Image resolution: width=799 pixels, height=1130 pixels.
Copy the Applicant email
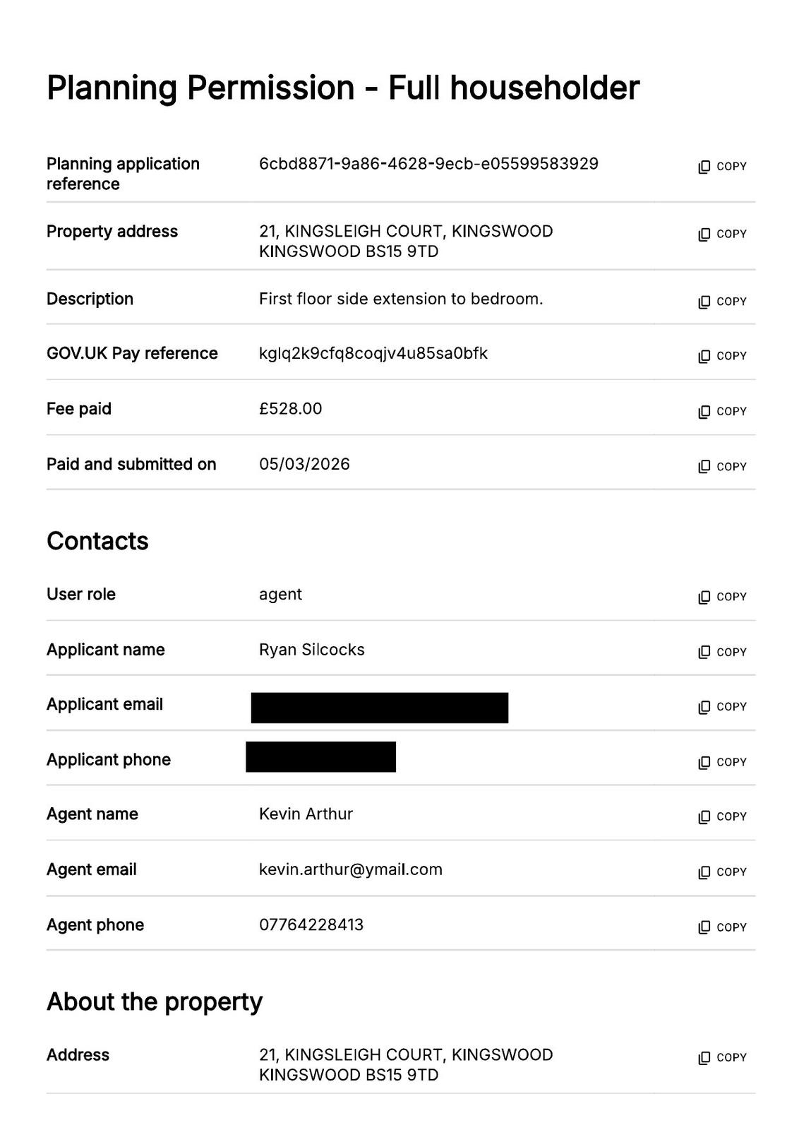pyautogui.click(x=722, y=707)
